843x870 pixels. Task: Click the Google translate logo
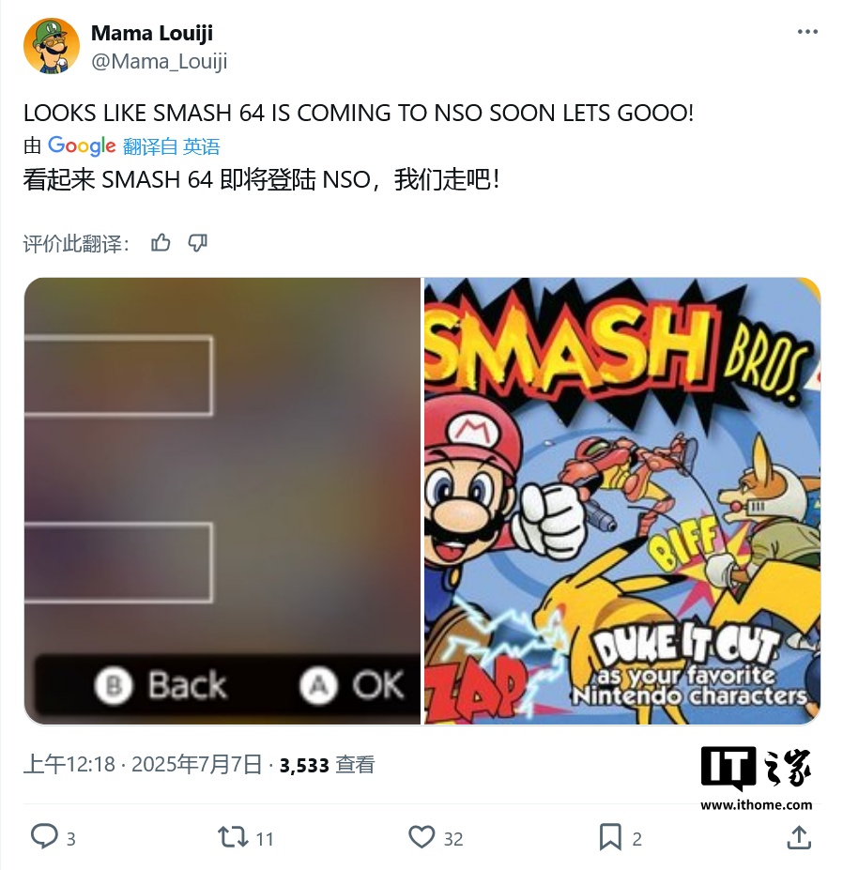82,145
